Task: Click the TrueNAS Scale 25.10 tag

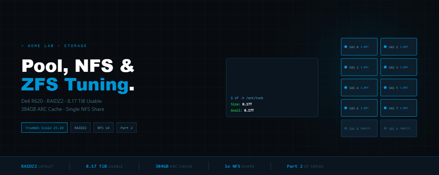Action: pyautogui.click(x=44, y=128)
